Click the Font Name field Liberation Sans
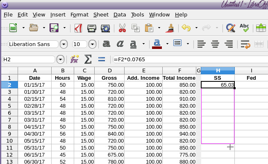268x164 pixels. click(33, 44)
